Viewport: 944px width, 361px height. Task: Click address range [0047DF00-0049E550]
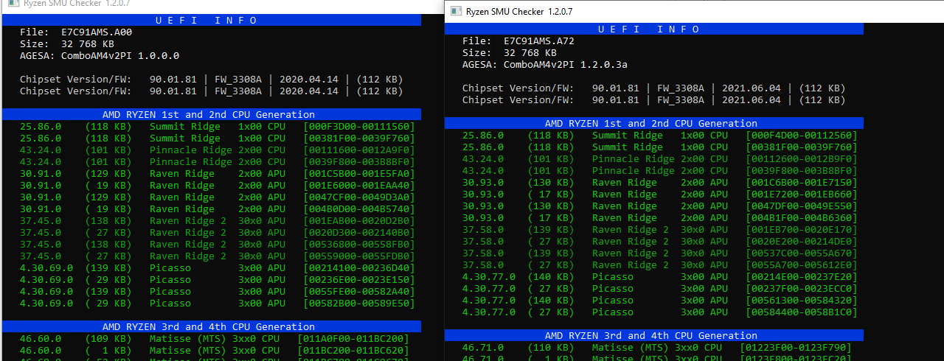pyautogui.click(x=802, y=206)
